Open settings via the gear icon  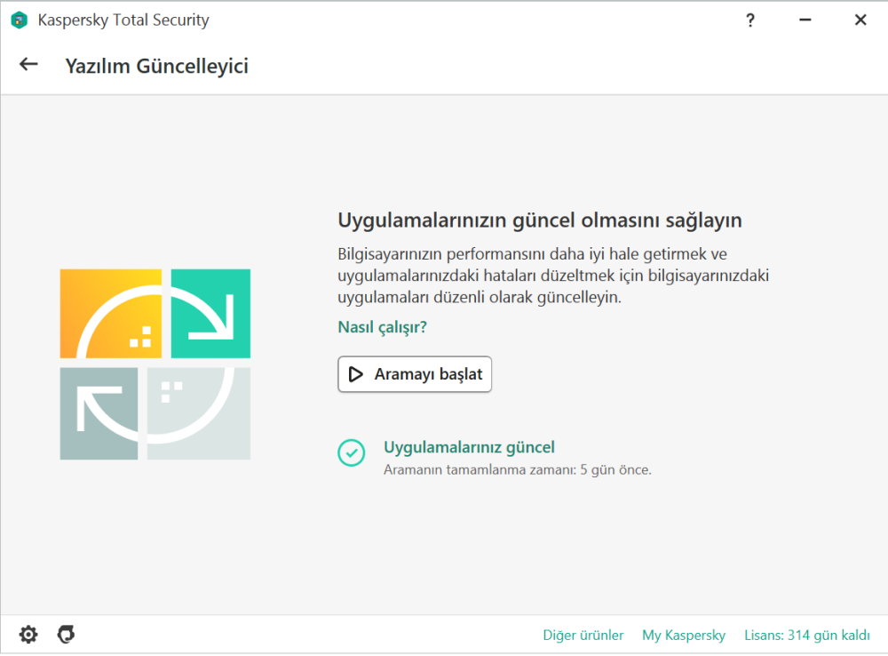click(28, 634)
